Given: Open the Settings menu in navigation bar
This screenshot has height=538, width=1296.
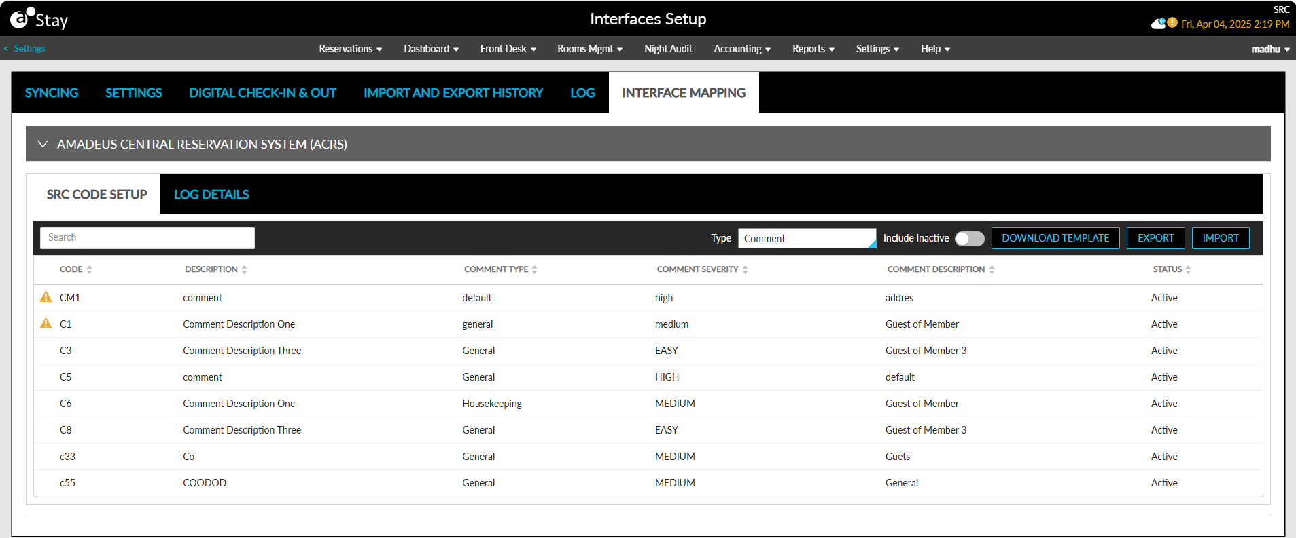Looking at the screenshot, I should (877, 49).
